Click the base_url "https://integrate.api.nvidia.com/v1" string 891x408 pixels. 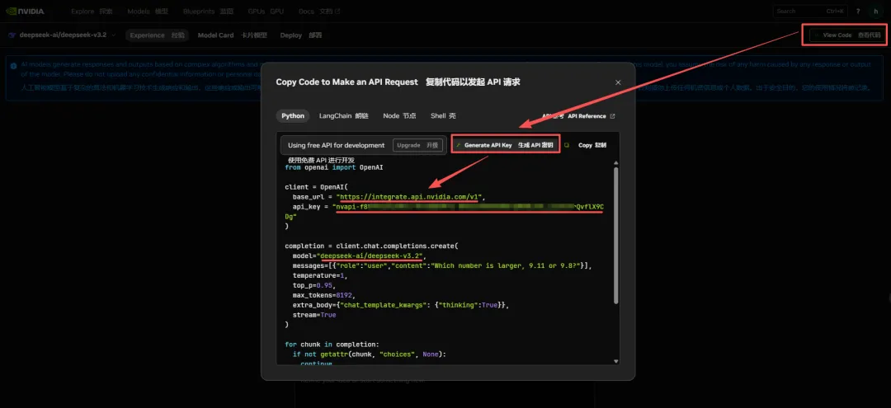[x=409, y=197]
